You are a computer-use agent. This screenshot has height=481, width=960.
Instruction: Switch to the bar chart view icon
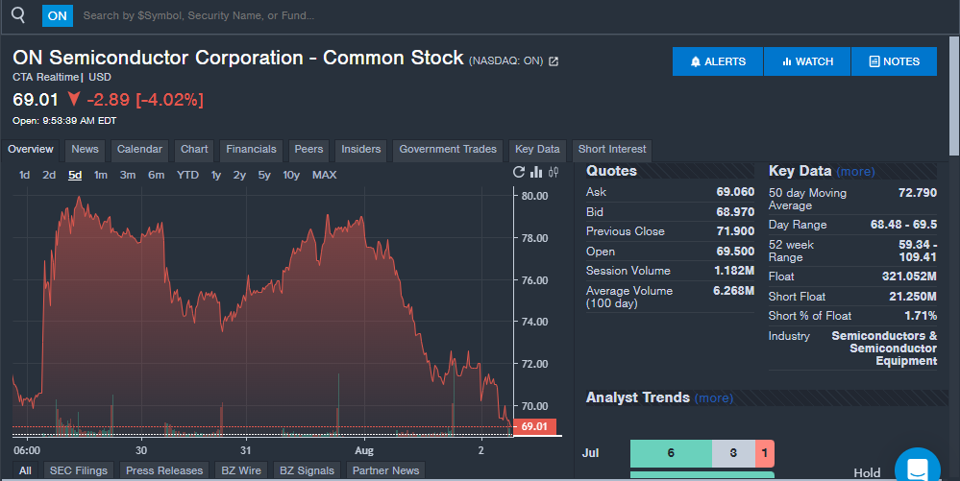(x=536, y=172)
